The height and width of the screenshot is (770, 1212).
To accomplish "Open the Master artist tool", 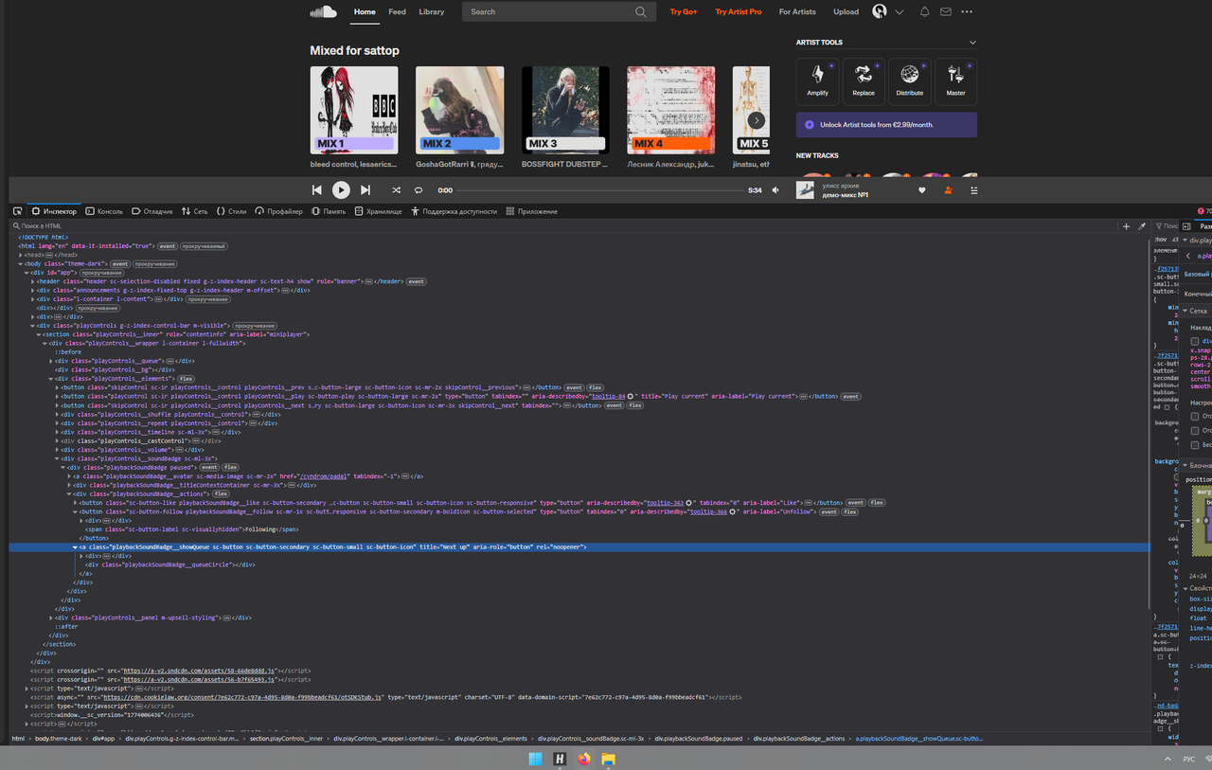I will [x=955, y=81].
